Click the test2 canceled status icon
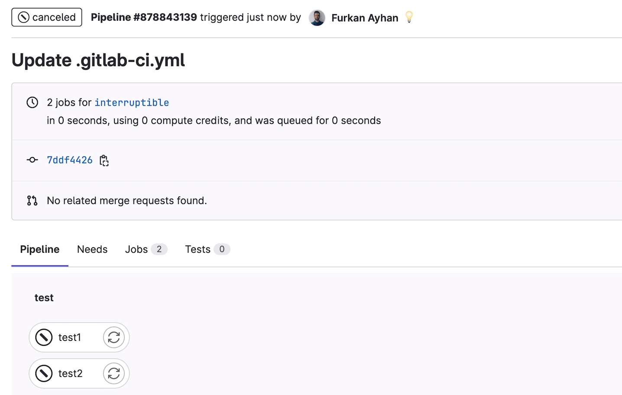This screenshot has height=395, width=622. pos(44,373)
